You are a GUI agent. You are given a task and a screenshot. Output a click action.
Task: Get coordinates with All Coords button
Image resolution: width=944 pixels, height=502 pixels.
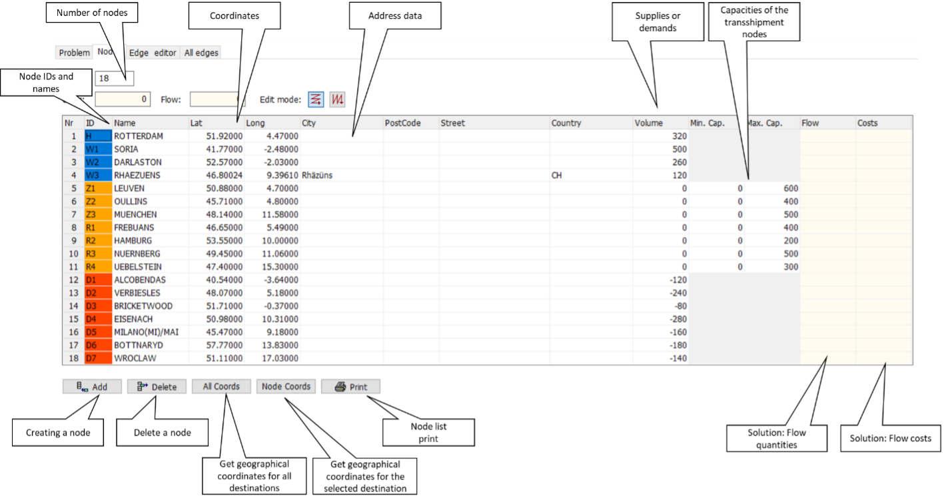(222, 386)
